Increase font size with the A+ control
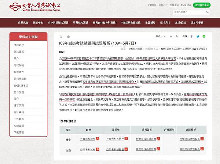The width and height of the screenshot is (220, 164). click(177, 36)
